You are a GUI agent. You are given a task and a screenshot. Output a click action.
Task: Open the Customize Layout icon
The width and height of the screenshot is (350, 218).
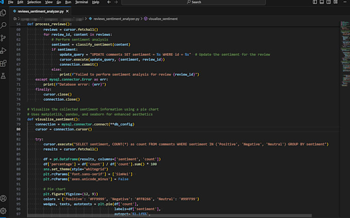pos(336,2)
